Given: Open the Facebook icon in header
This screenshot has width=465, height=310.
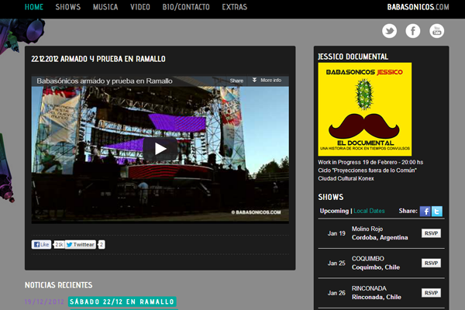Looking at the screenshot, I should pos(413,31).
